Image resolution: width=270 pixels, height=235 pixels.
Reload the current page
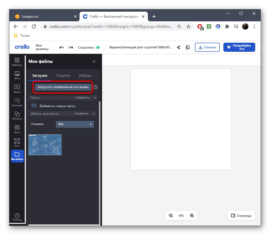[x=34, y=26]
